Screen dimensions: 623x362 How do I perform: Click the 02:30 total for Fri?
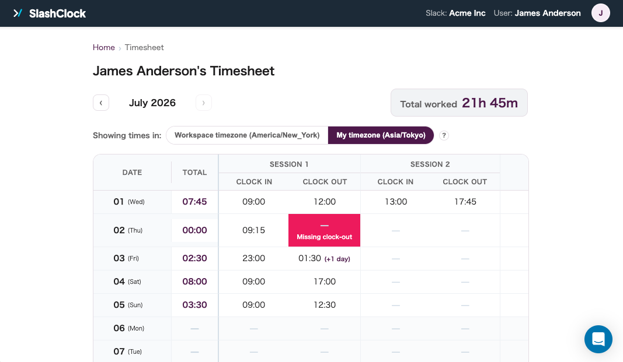point(194,258)
